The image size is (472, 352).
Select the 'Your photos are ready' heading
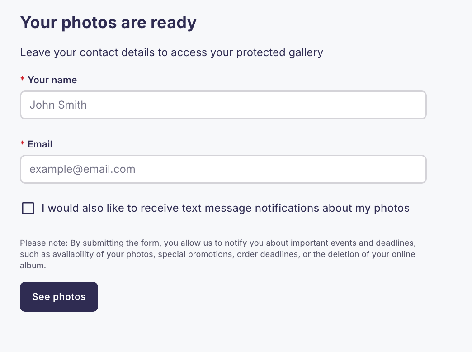pyautogui.click(x=108, y=22)
